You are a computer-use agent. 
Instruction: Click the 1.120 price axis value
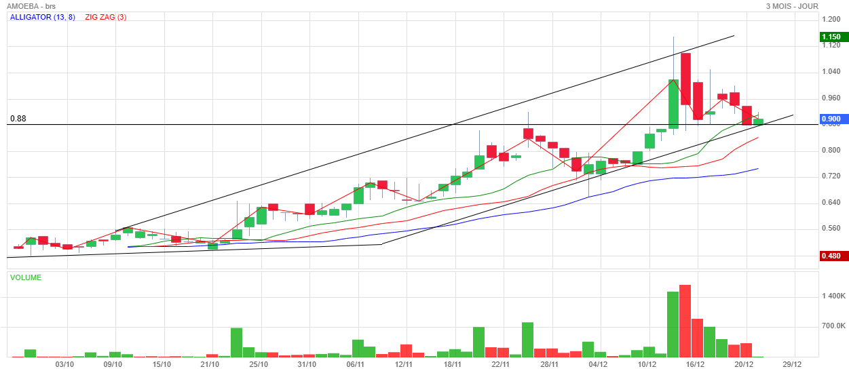[x=831, y=45]
